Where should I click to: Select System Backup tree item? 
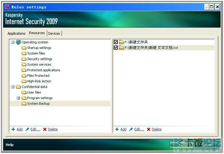(x=38, y=103)
